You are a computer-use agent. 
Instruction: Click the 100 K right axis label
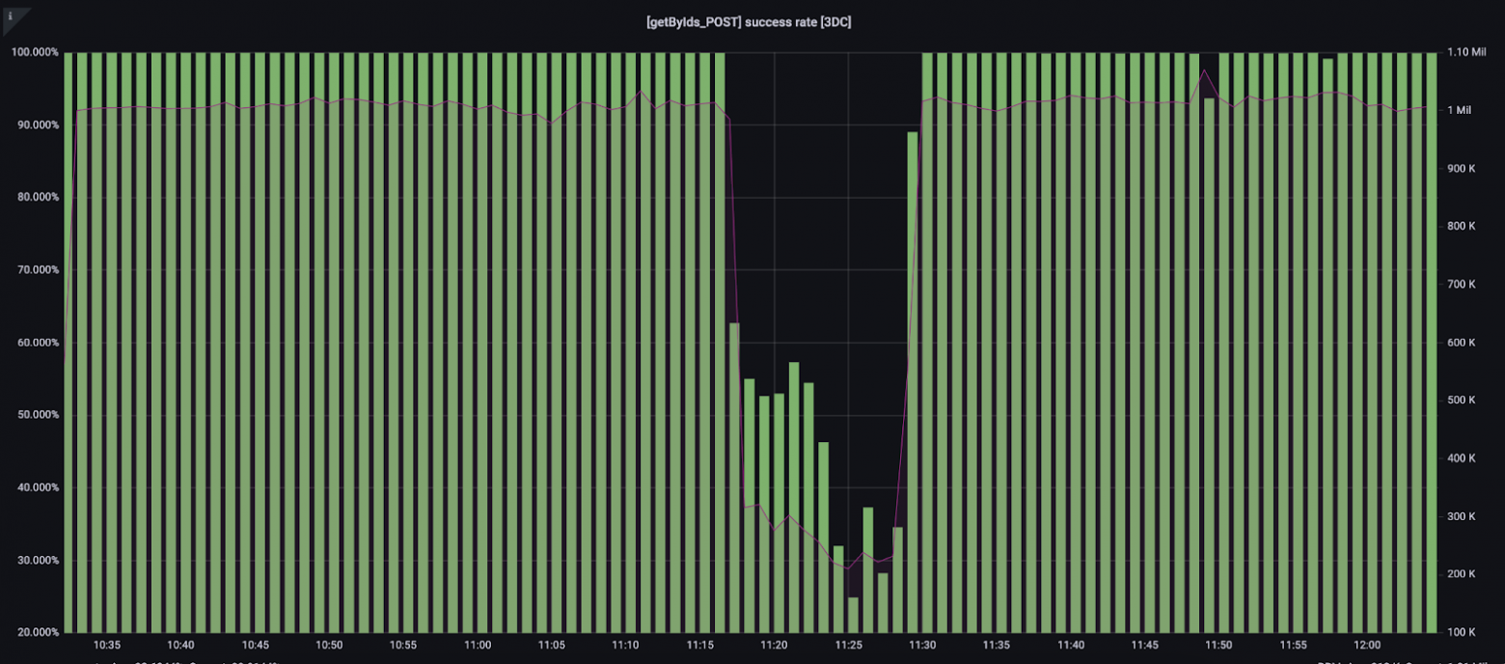1462,632
